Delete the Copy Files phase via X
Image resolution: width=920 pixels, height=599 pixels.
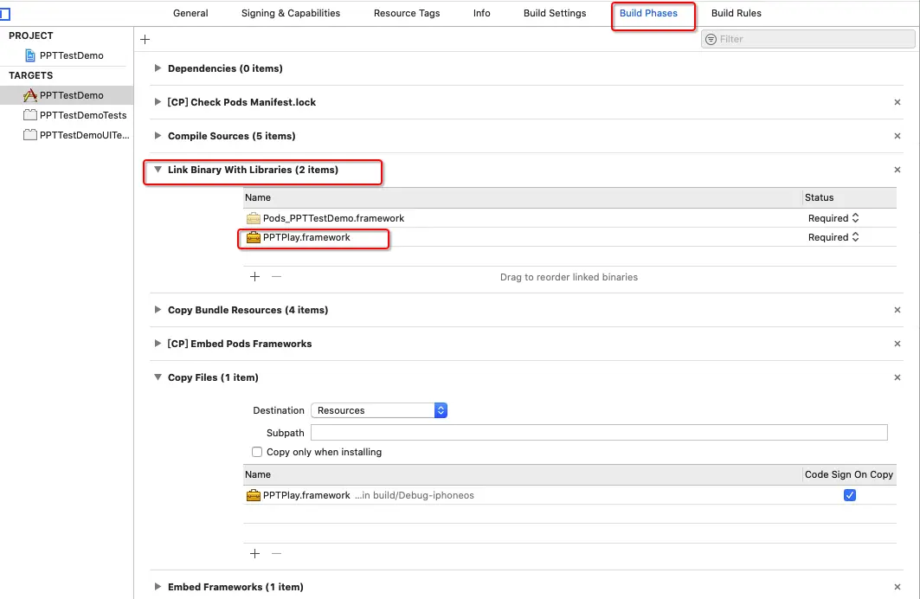897,377
